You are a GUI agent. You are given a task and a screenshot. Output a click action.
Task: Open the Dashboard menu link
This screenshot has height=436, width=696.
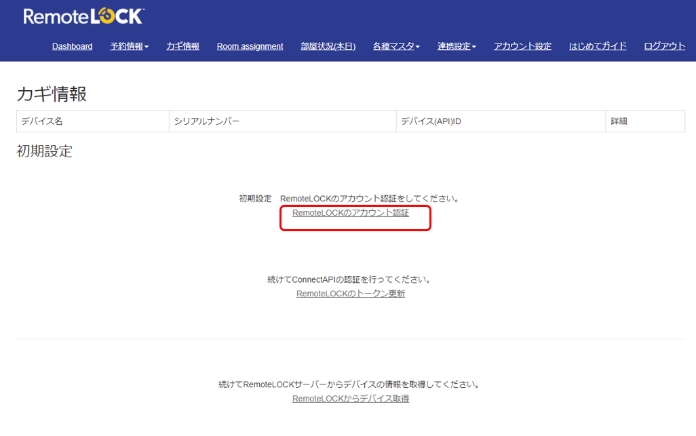pyautogui.click(x=73, y=46)
